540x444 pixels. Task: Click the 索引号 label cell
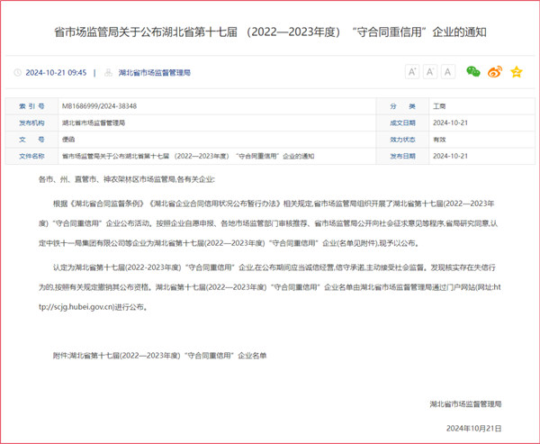click(x=31, y=106)
